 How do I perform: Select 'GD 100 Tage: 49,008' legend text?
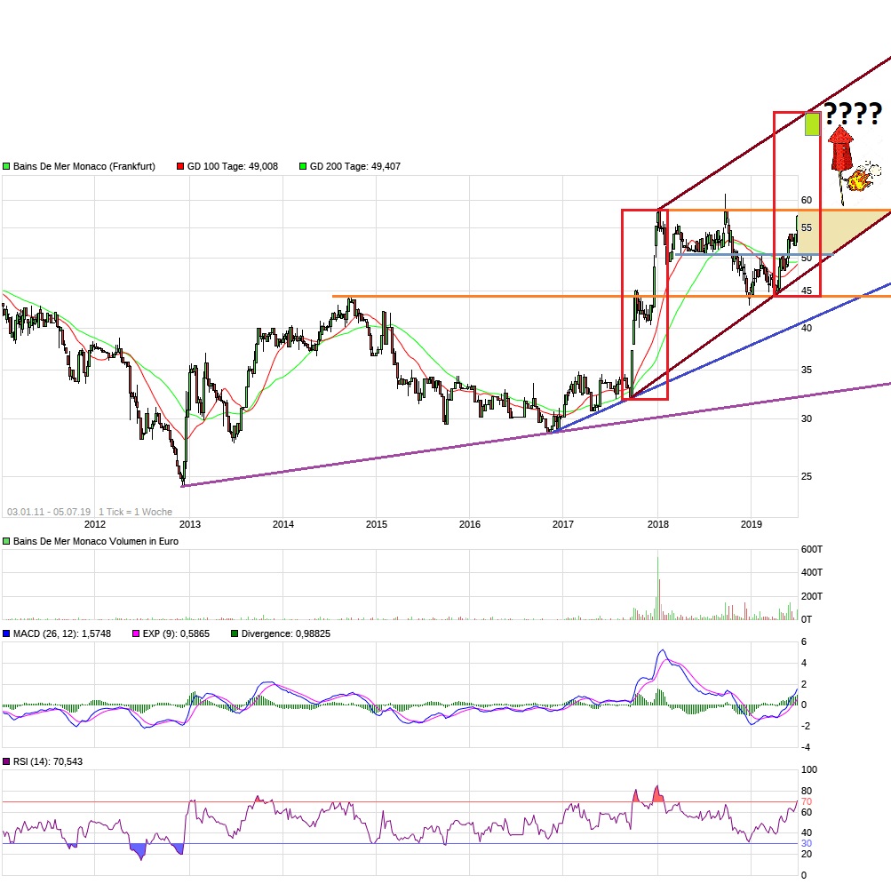click(x=233, y=166)
